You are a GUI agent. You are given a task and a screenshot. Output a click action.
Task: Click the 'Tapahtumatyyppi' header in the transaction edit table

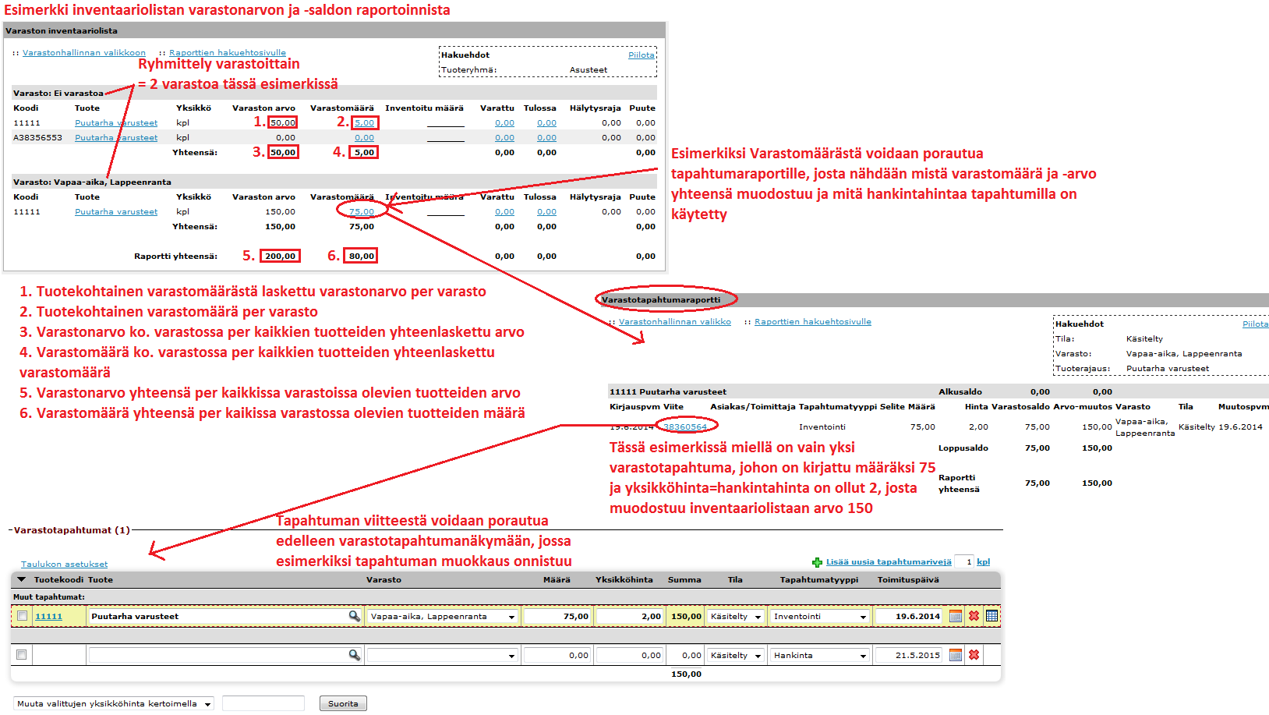point(819,579)
